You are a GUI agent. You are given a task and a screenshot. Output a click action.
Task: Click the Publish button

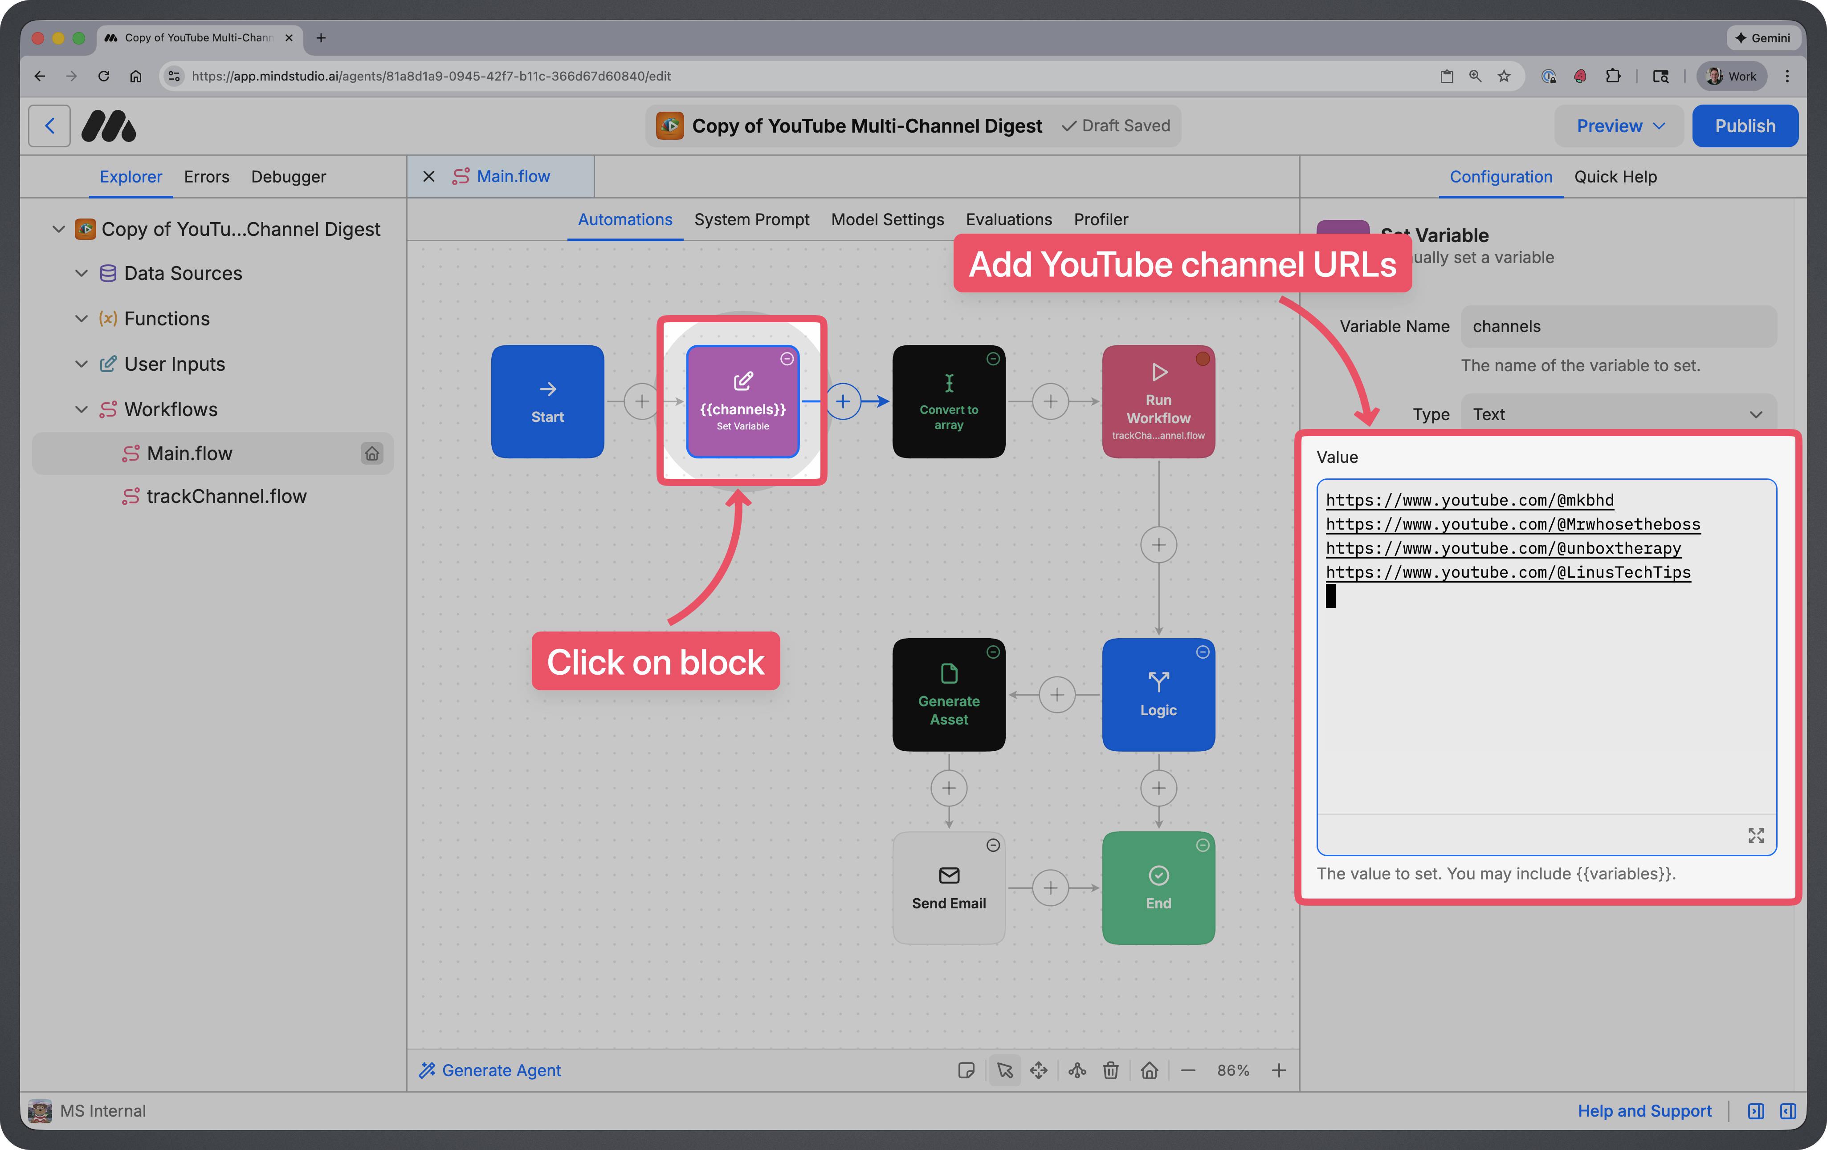pos(1744,125)
